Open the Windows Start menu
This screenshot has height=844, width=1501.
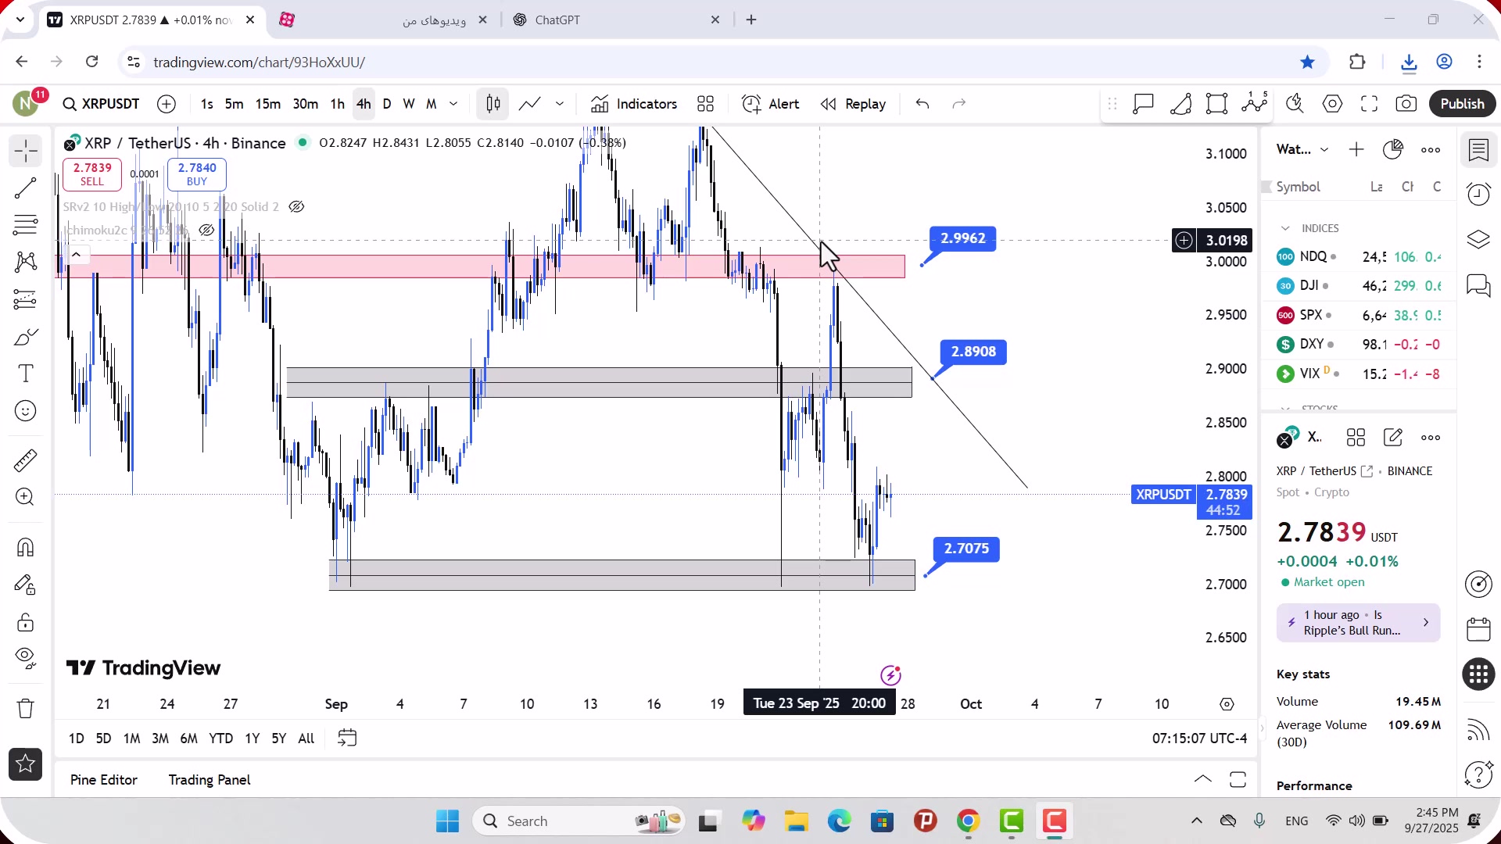(x=448, y=821)
